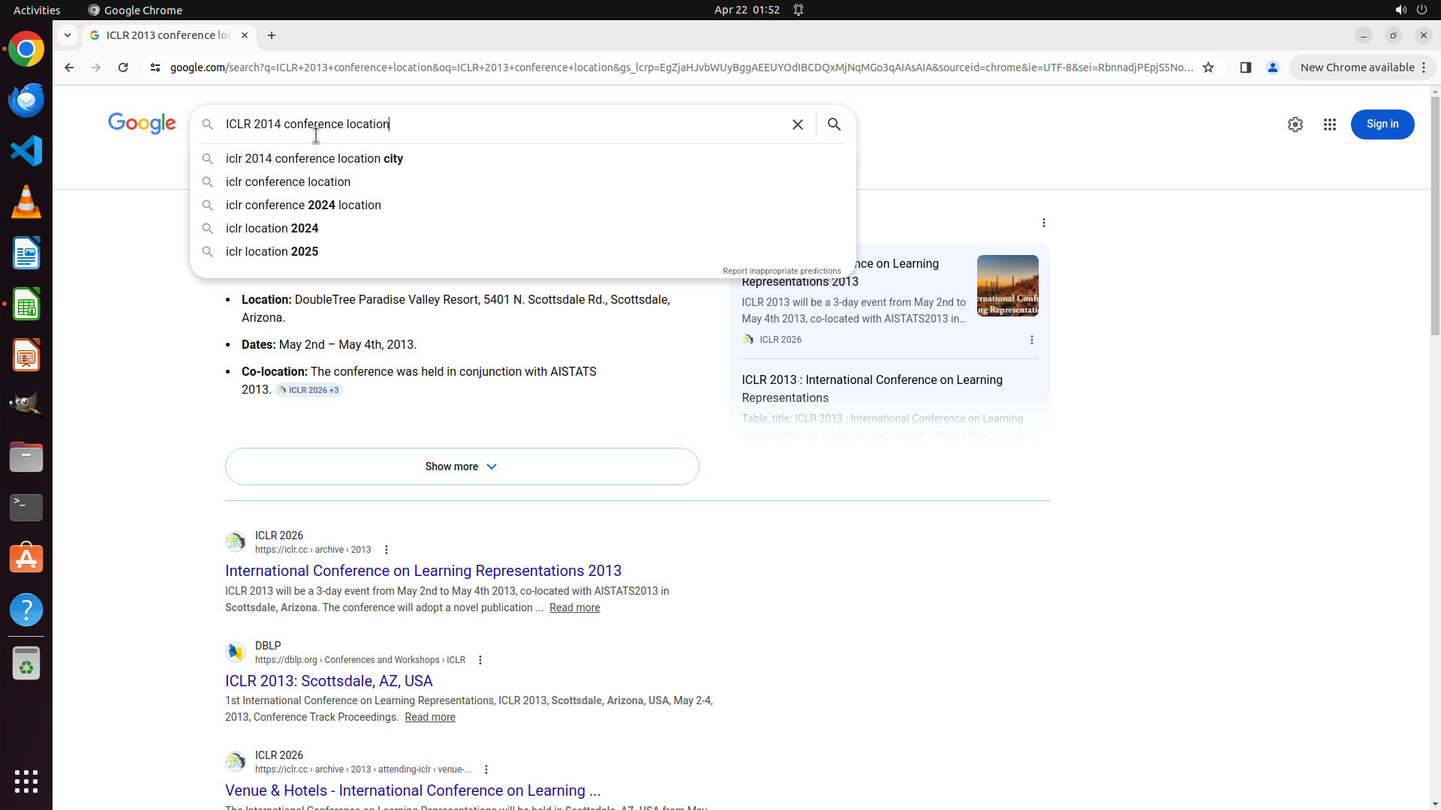
Task: Click the Sign in button
Action: click(x=1382, y=124)
